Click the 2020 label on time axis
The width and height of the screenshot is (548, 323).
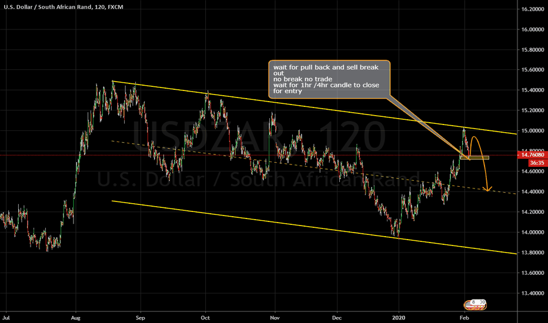pos(399,318)
